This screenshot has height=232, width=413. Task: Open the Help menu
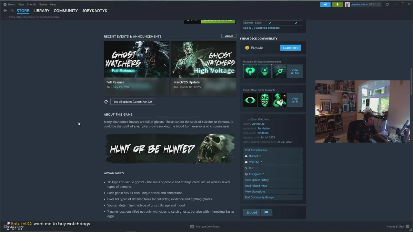pos(53,5)
